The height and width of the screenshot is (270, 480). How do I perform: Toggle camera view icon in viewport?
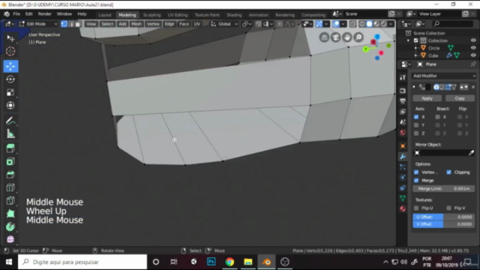336,37
